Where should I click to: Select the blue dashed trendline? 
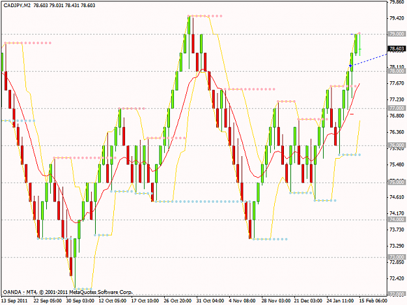pyautogui.click(x=369, y=60)
